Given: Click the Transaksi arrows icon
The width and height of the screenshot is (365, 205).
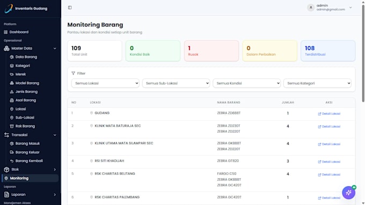Looking at the screenshot, I should pyautogui.click(x=6, y=135).
